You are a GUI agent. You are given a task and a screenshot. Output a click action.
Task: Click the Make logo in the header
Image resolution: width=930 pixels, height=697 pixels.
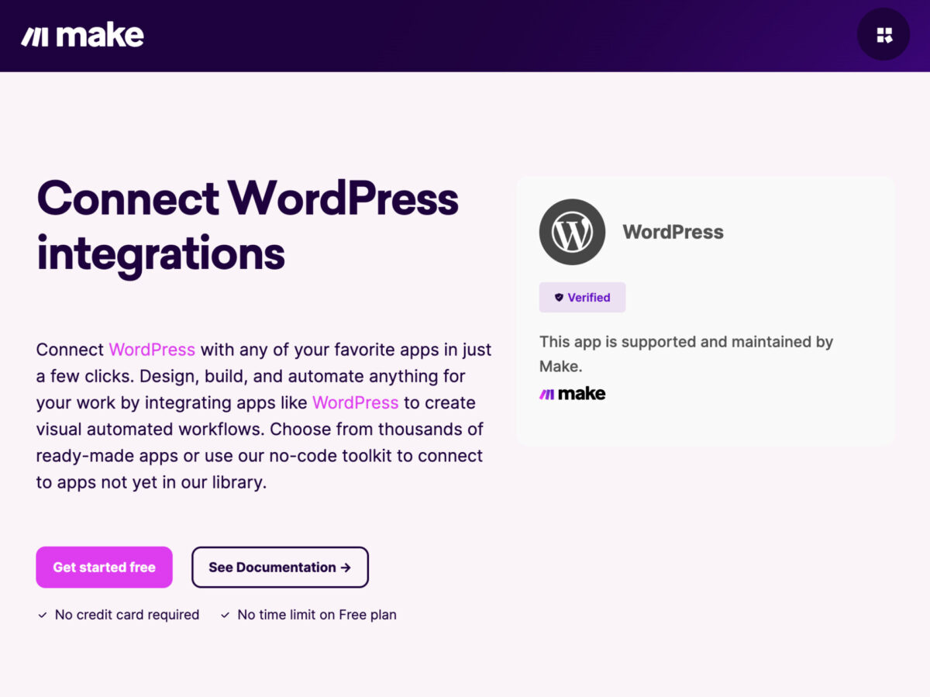(82, 36)
